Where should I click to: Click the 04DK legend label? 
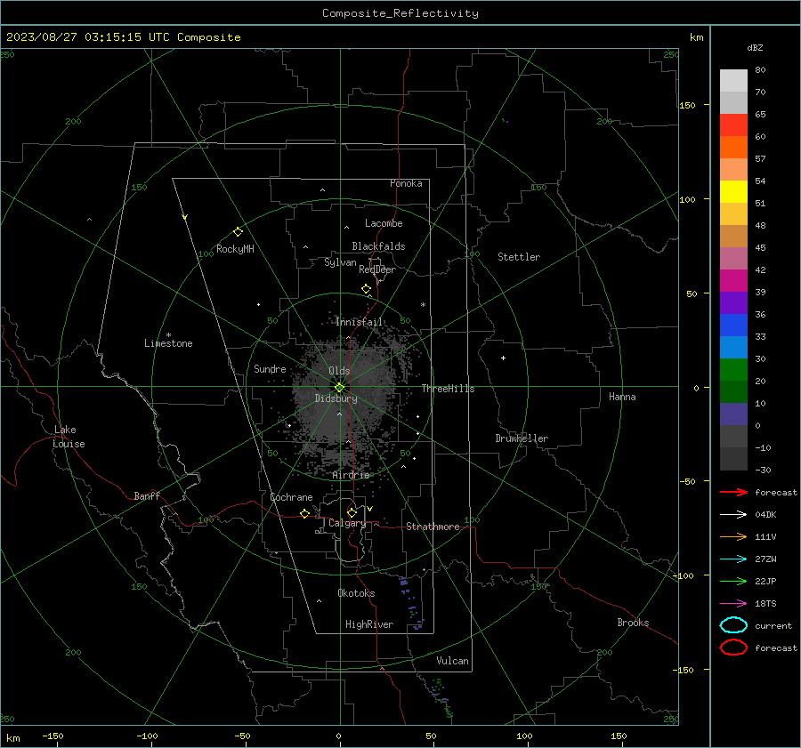765,515
